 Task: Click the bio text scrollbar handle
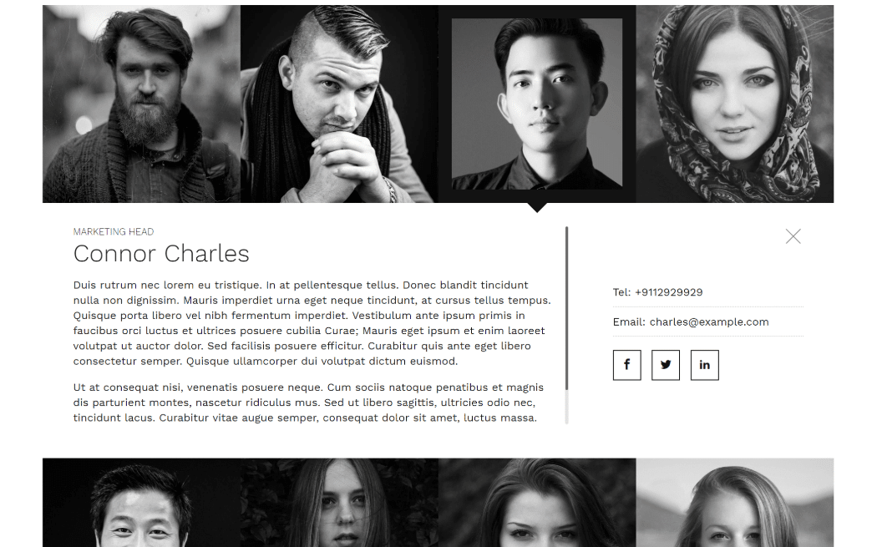click(566, 308)
